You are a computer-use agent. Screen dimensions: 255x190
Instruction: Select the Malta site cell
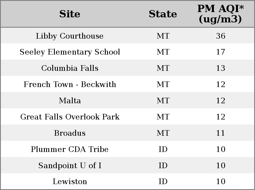(70, 101)
